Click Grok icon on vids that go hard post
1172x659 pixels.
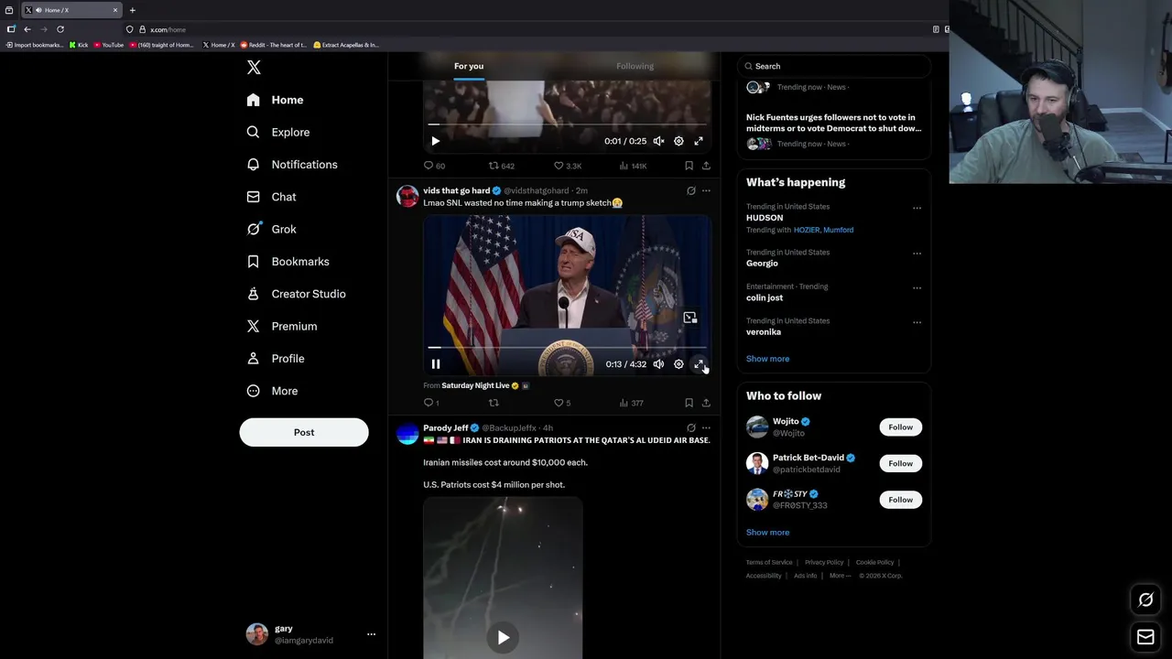[690, 191]
